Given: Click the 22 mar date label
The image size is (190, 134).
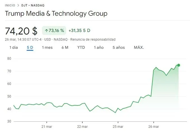Looking at the screenshot, I should tap(82, 126).
